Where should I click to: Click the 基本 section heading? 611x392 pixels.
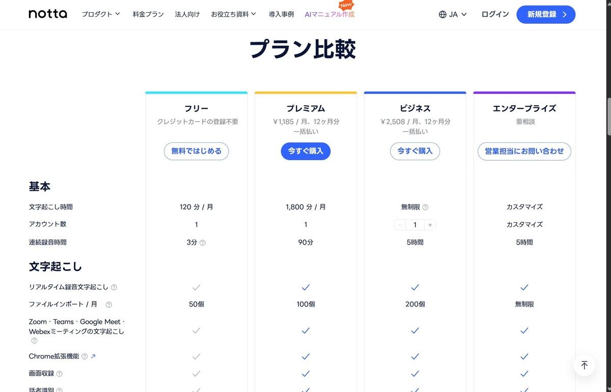39,187
